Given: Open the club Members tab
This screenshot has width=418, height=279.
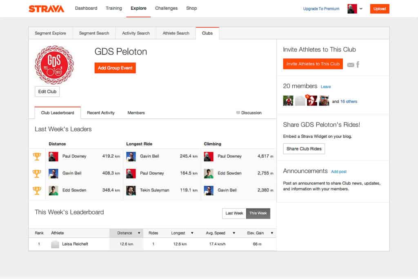Looking at the screenshot, I should [136, 113].
